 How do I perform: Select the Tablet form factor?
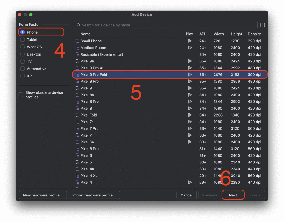coord(22,40)
